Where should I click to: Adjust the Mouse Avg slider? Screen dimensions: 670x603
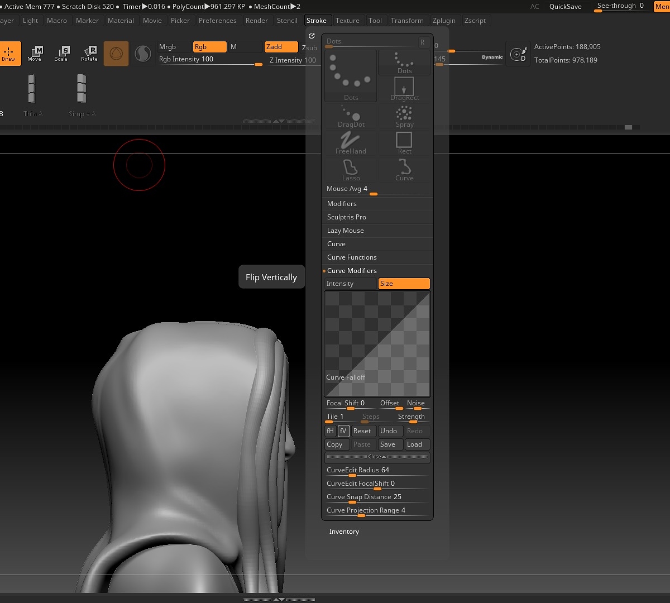(x=377, y=190)
